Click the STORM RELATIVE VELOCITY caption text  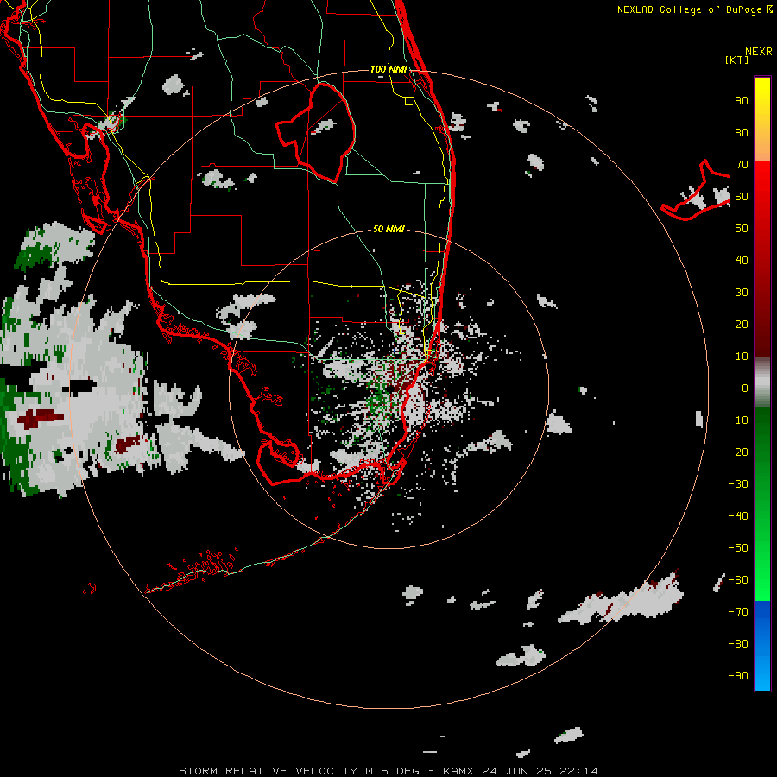pyautogui.click(x=268, y=771)
